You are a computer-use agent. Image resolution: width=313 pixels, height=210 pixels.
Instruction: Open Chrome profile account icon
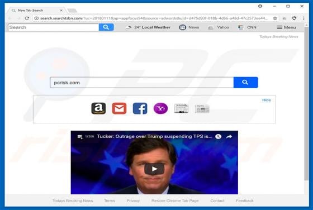[x=260, y=6]
